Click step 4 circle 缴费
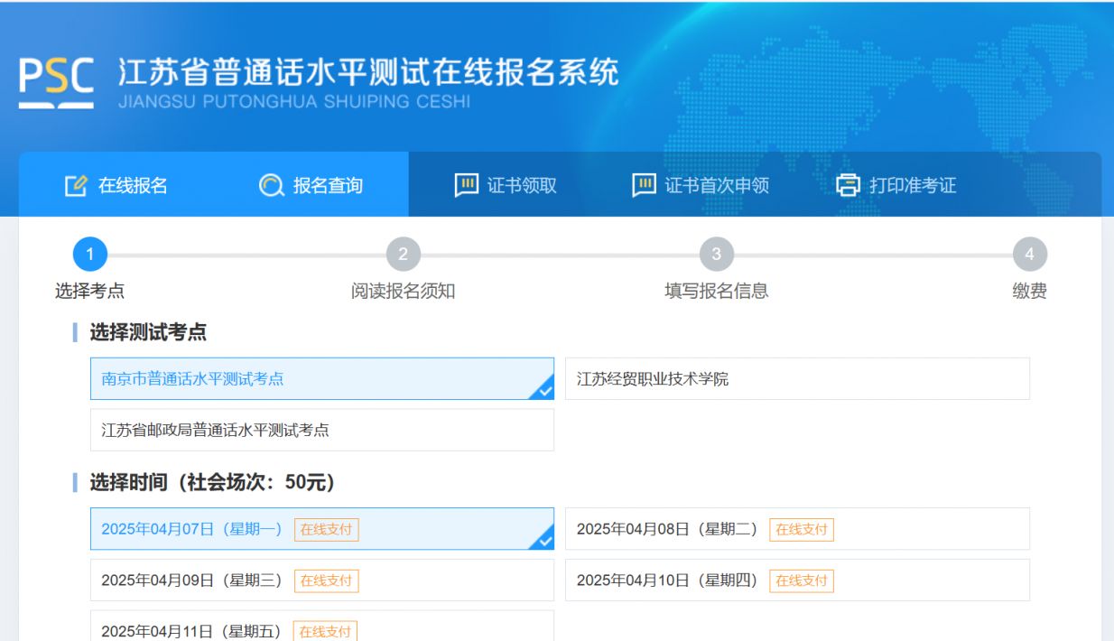The height and width of the screenshot is (641, 1114). click(x=1029, y=255)
